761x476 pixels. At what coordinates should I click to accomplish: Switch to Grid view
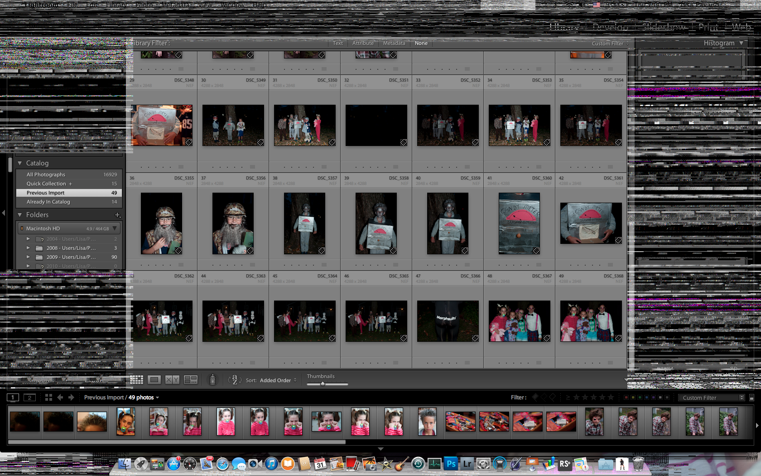(x=136, y=380)
